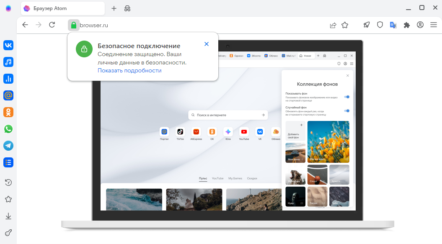
Task: Open WhatsApp from the left sidebar
Action: 8,129
